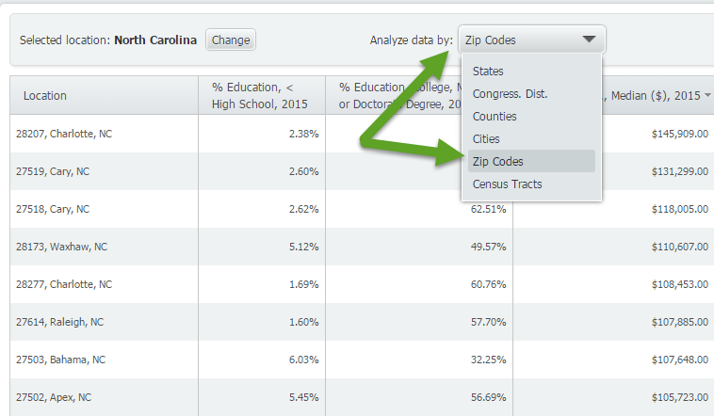
Task: Click the $145,909.00 median value cell
Action: [x=679, y=134]
